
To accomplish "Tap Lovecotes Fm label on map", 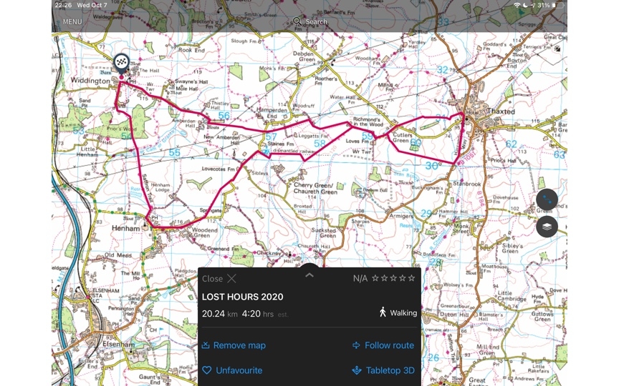I will (x=219, y=169).
